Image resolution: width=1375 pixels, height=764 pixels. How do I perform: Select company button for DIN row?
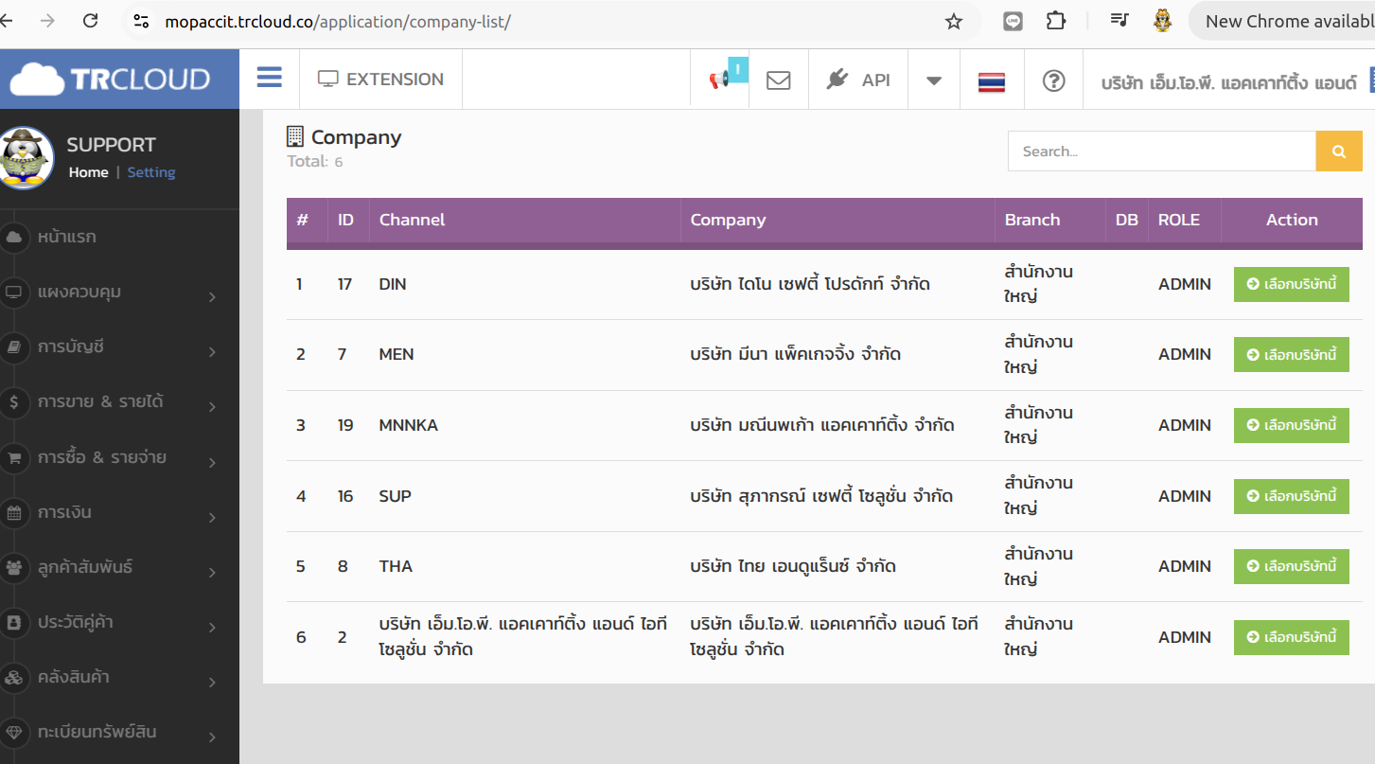tap(1291, 284)
